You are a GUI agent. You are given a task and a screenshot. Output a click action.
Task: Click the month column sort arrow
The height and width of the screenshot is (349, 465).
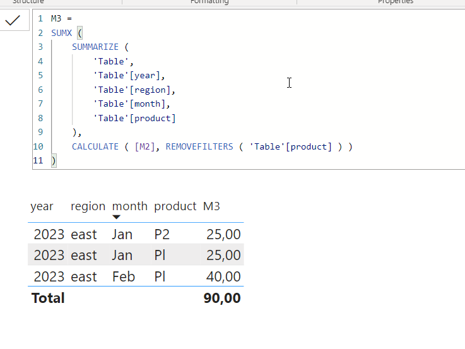(117, 217)
